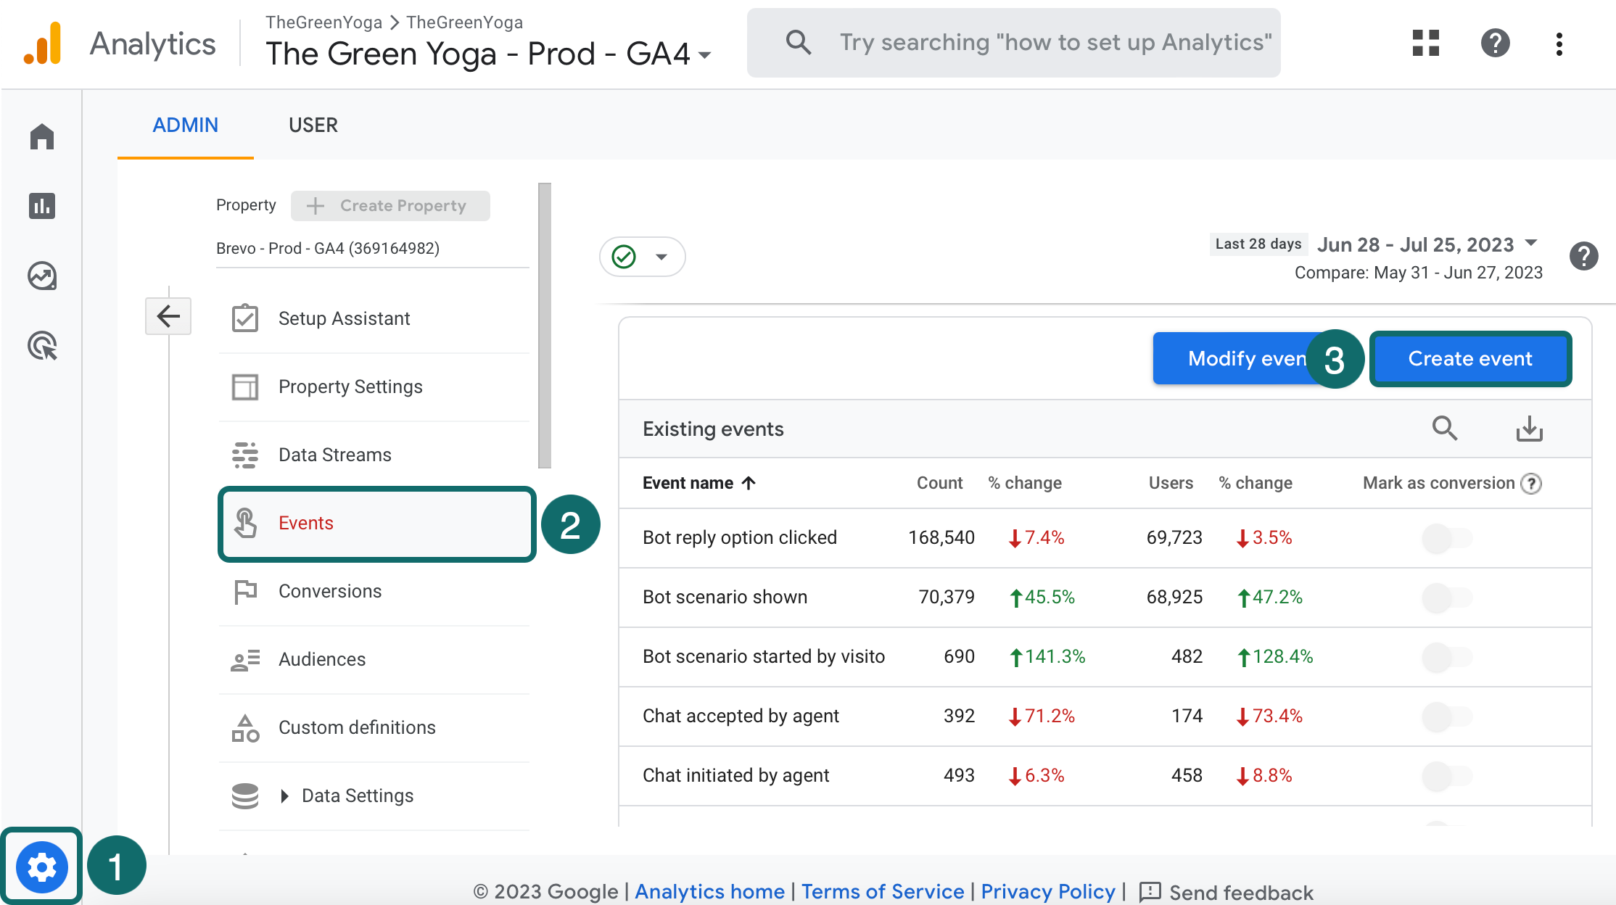This screenshot has height=905, width=1616.
Task: Open the Explore icon in sidebar
Action: coord(42,276)
